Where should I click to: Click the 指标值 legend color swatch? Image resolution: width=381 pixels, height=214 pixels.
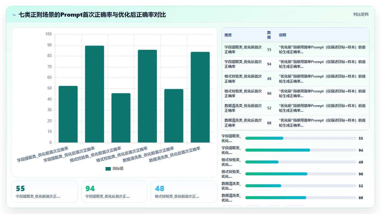coord(108,169)
